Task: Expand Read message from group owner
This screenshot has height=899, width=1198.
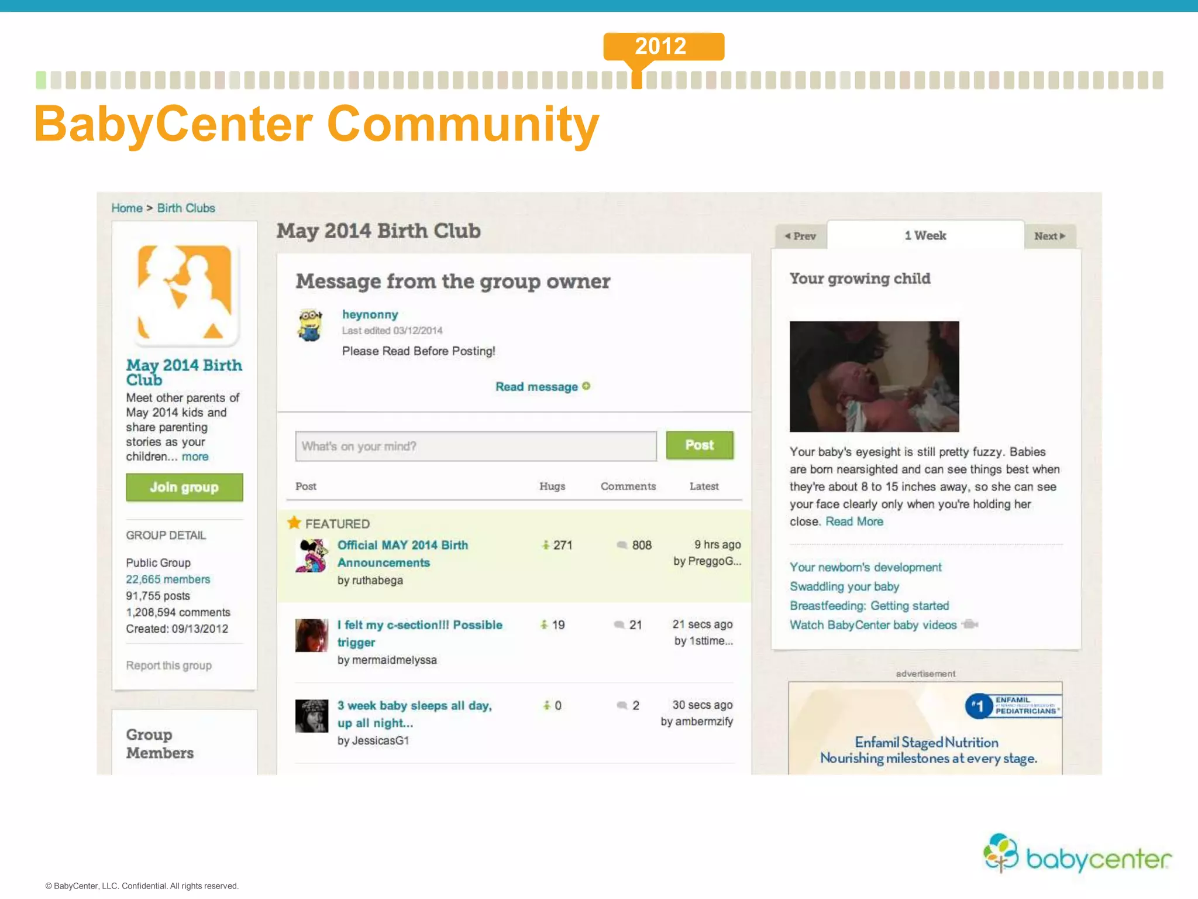Action: pos(536,386)
